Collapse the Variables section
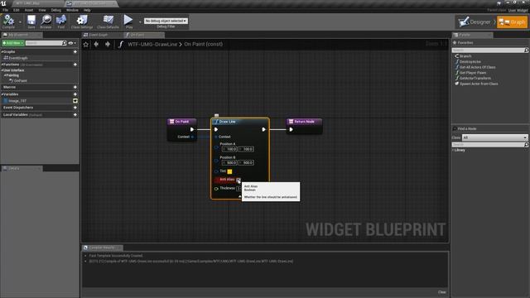 click(2, 94)
